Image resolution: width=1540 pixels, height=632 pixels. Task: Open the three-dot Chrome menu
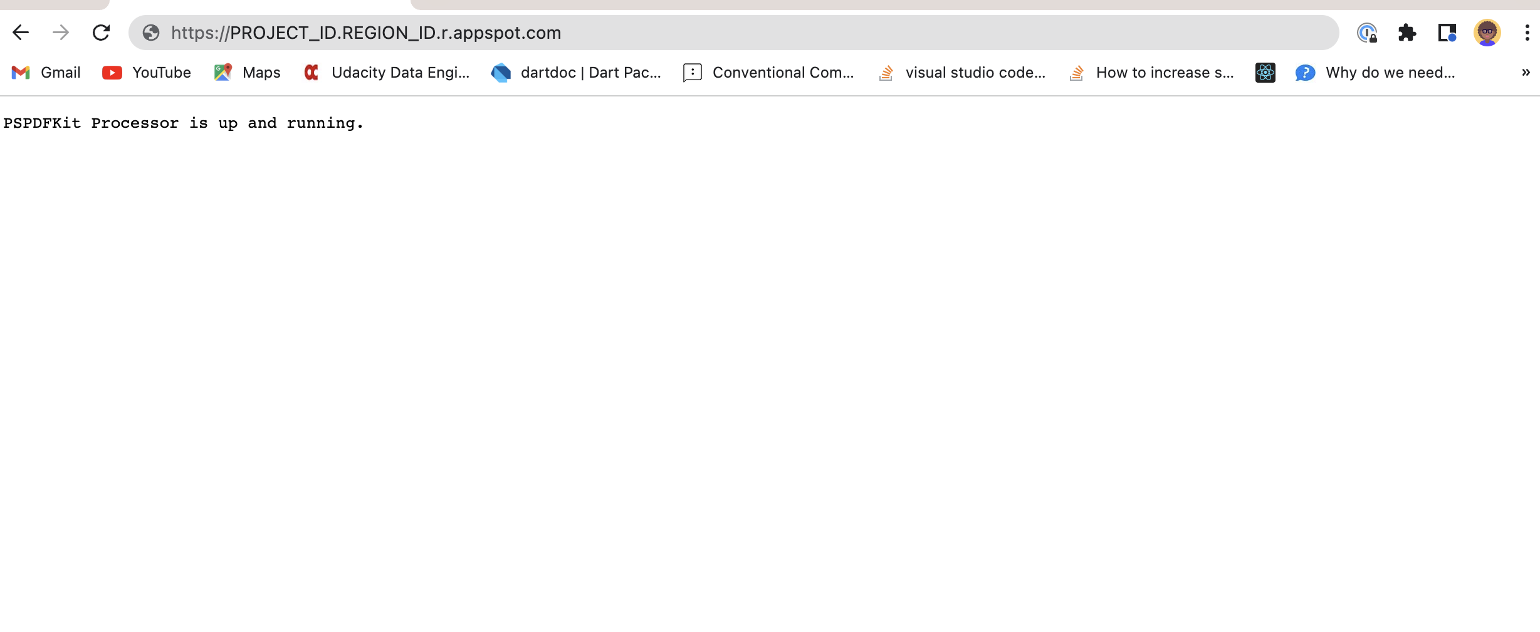click(x=1527, y=33)
